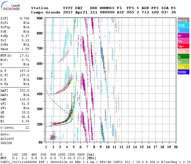Click the 900 label on the height axis
191x164 pixels.
[x=40, y=18]
